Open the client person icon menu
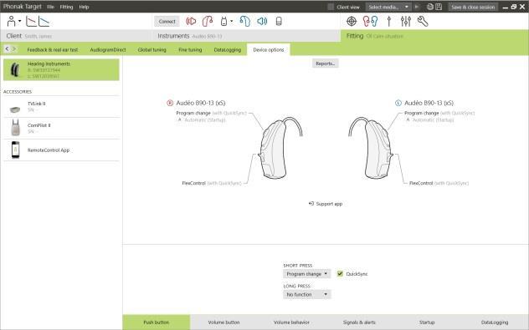The width and height of the screenshot is (529, 330). [x=13, y=21]
